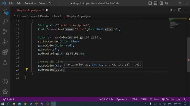Screen dimensions: 190x106
Task: Change indentation via Spaces: 4
Action: [x=122, y=99]
